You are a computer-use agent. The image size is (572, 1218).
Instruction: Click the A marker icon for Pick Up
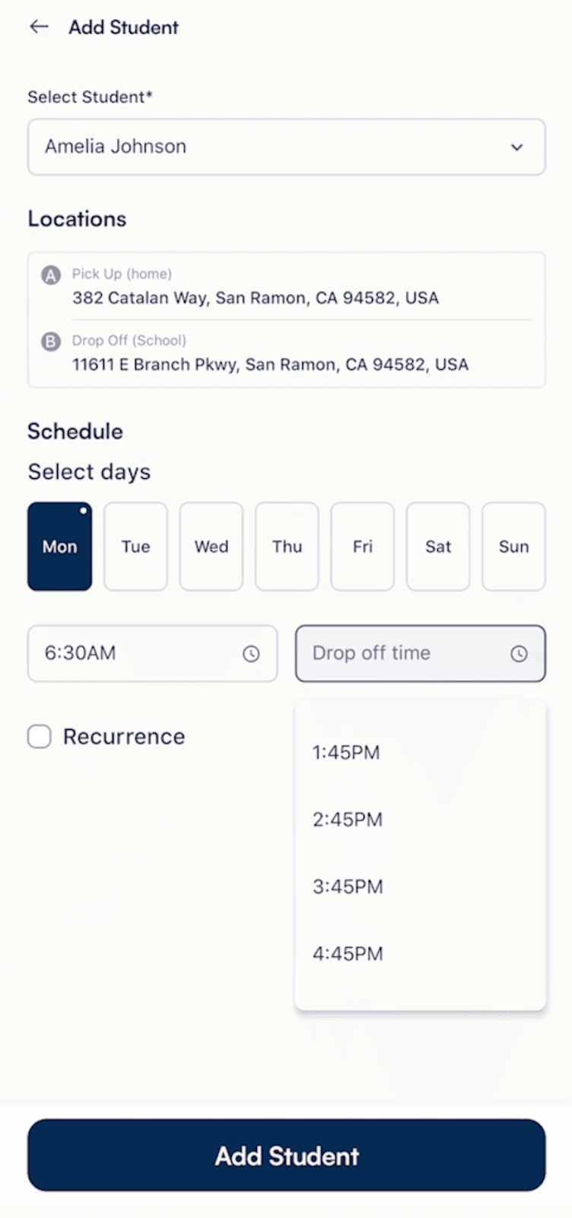pyautogui.click(x=51, y=276)
